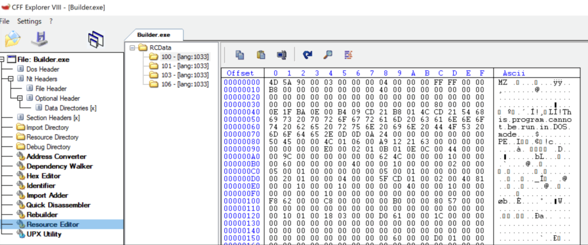Collapse the Nt Headers tree node

pos(11,79)
